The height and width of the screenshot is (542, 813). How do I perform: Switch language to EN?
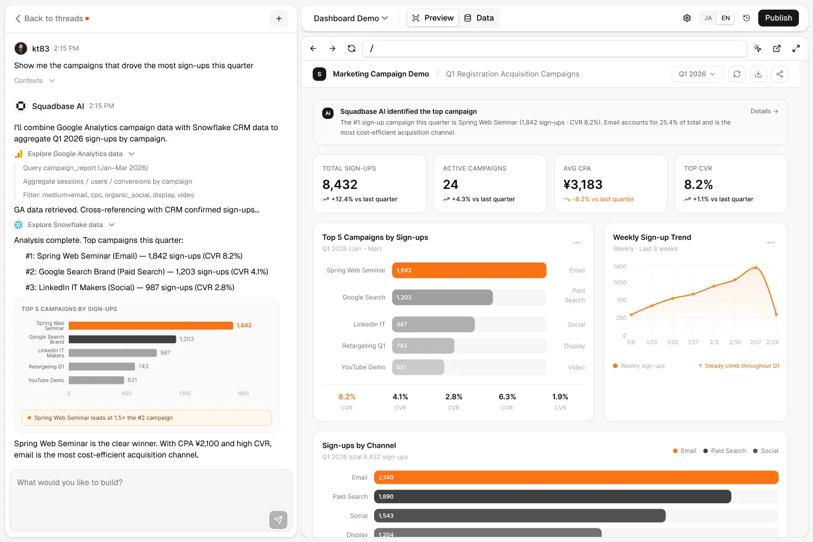click(726, 18)
